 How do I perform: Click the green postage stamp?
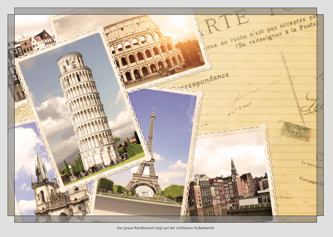click(296, 131)
